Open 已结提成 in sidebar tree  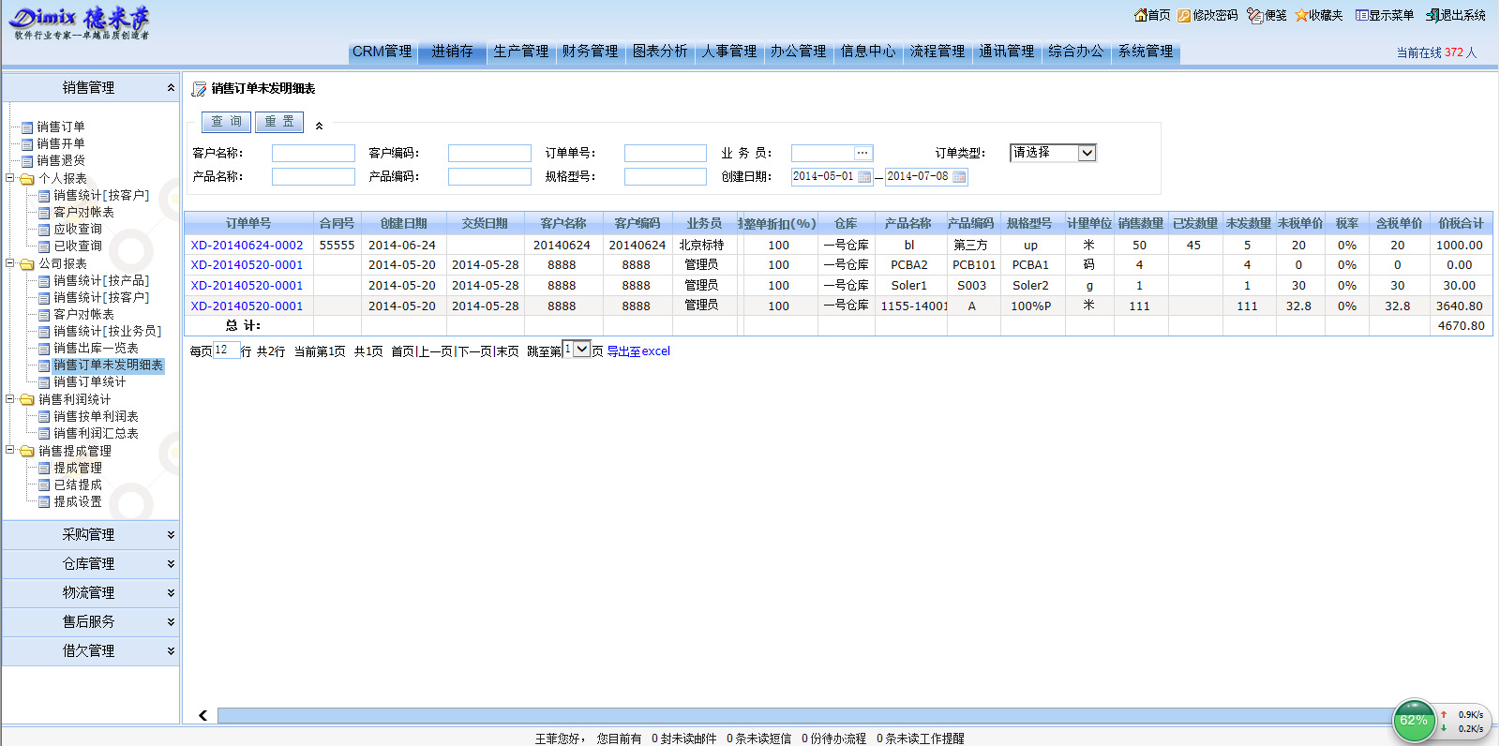[78, 485]
